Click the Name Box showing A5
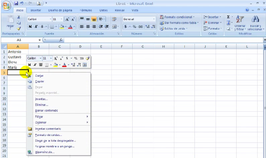Screen dimensions: 266x158 [20, 40]
